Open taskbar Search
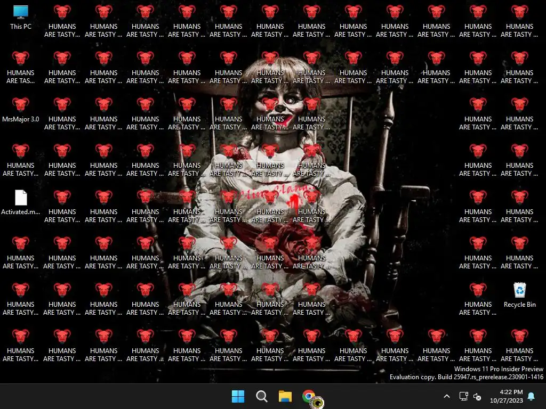Image resolution: width=546 pixels, height=409 pixels. point(261,396)
